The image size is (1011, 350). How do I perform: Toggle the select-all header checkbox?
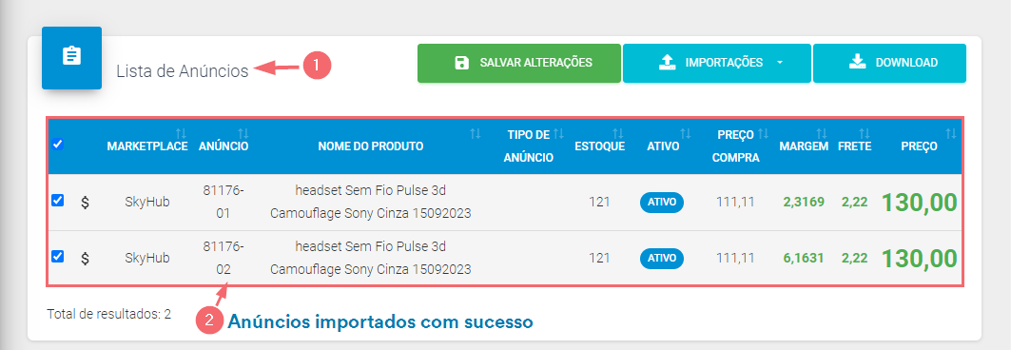coord(57,145)
